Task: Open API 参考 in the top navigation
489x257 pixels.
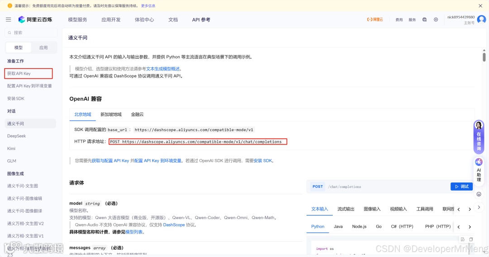Action: (x=201, y=19)
